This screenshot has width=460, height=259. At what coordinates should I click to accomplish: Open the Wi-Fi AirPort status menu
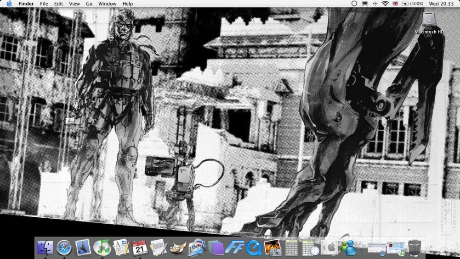coord(385,4)
